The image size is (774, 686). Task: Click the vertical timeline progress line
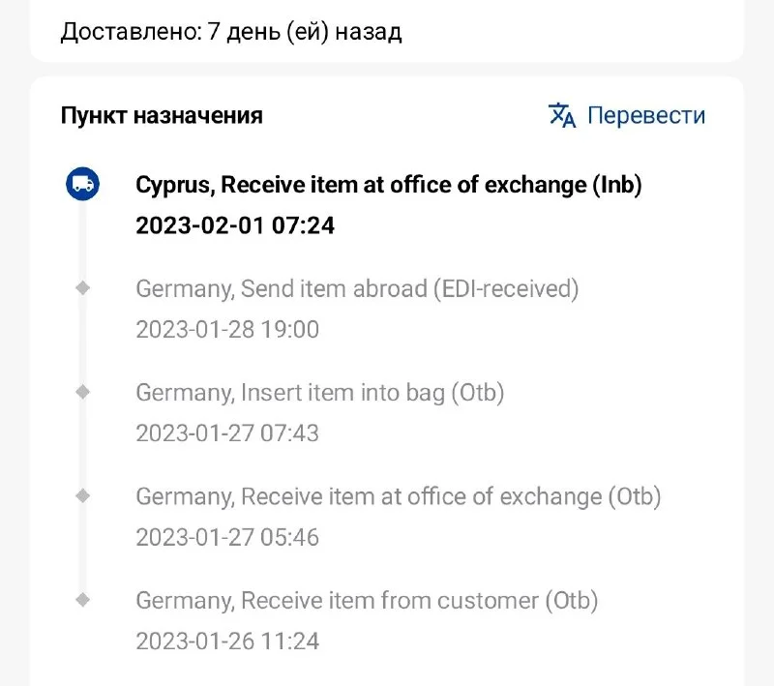(x=82, y=339)
